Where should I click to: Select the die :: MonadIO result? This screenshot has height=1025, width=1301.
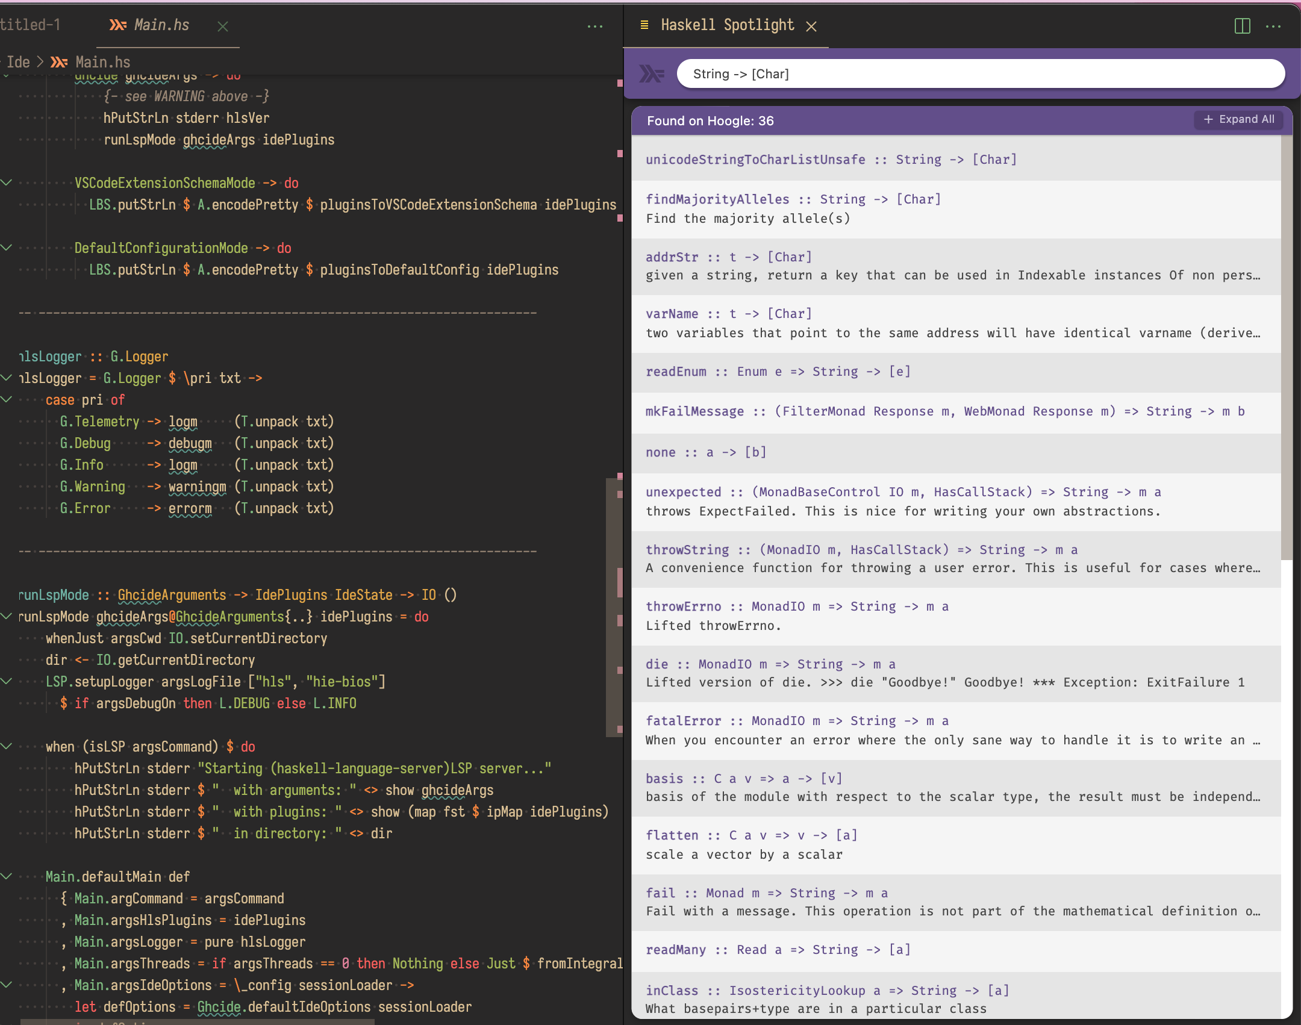click(956, 673)
